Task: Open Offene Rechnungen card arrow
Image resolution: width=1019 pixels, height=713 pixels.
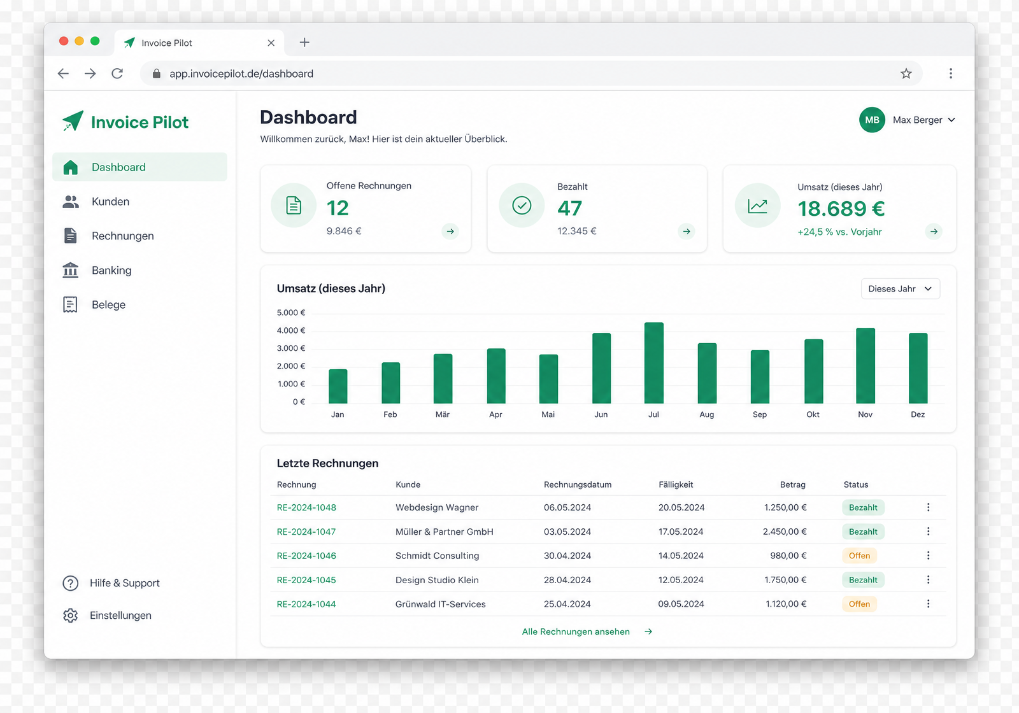Action: pos(450,232)
